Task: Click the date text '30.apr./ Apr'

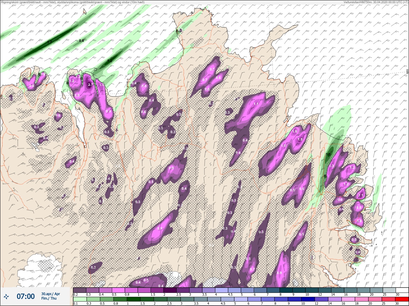Action: pos(50,294)
